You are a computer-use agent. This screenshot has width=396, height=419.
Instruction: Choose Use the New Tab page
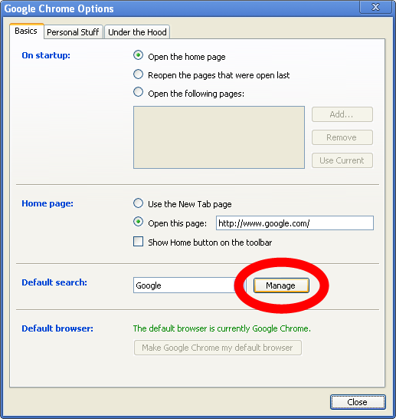point(138,203)
